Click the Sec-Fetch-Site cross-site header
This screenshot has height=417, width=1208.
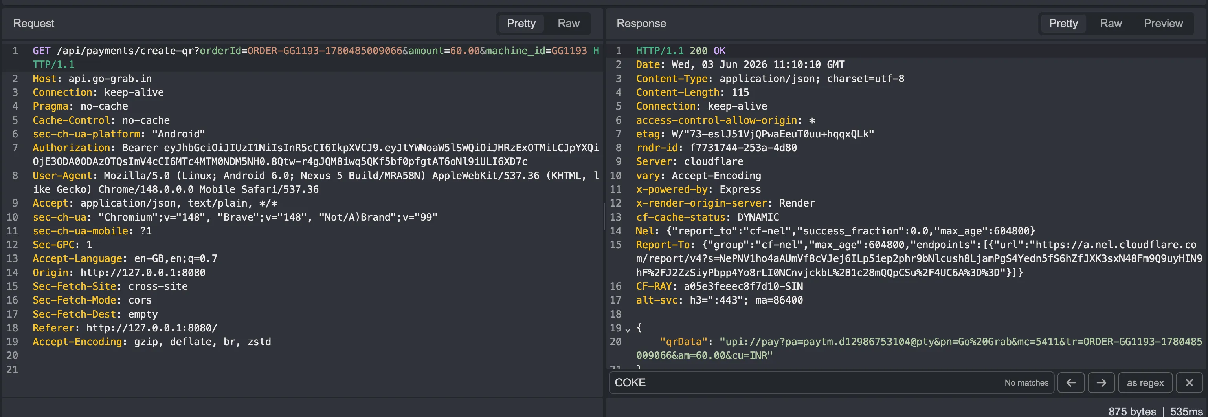pos(110,286)
